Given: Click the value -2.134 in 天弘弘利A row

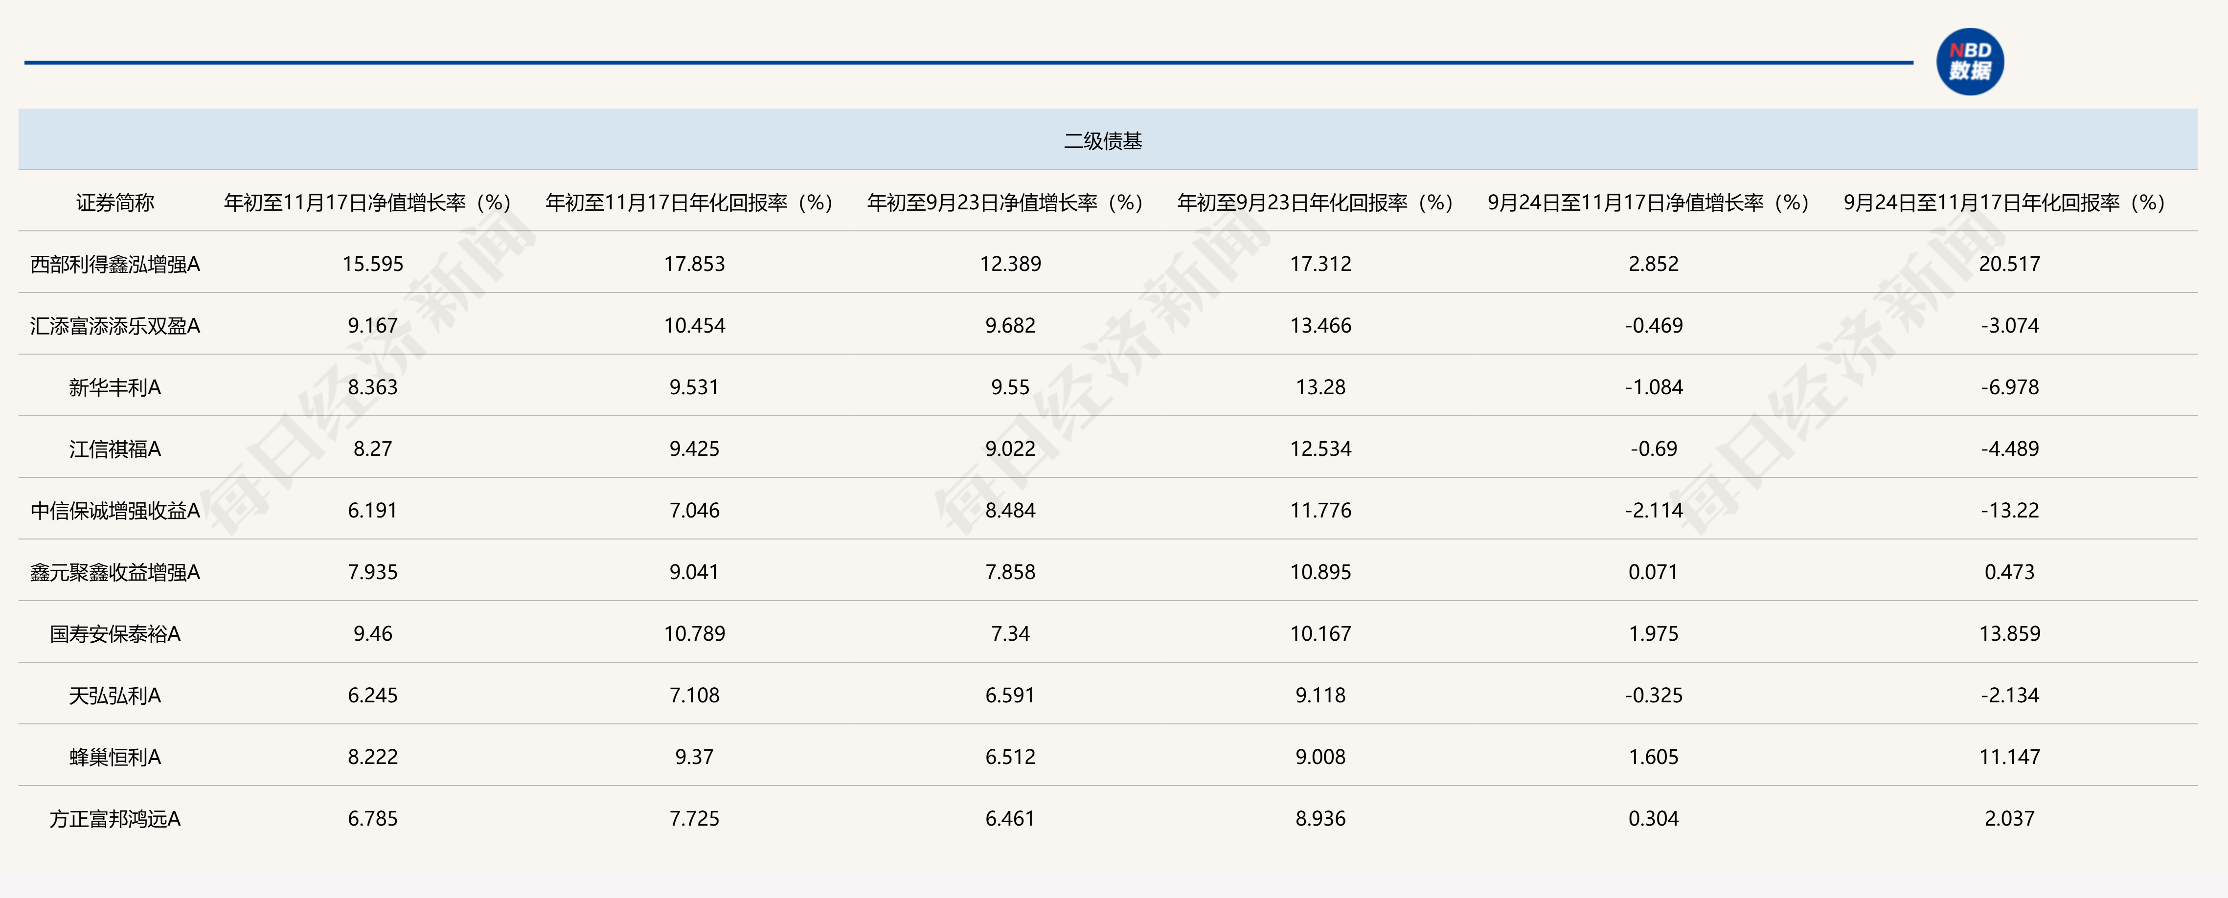Looking at the screenshot, I should point(2009,696).
